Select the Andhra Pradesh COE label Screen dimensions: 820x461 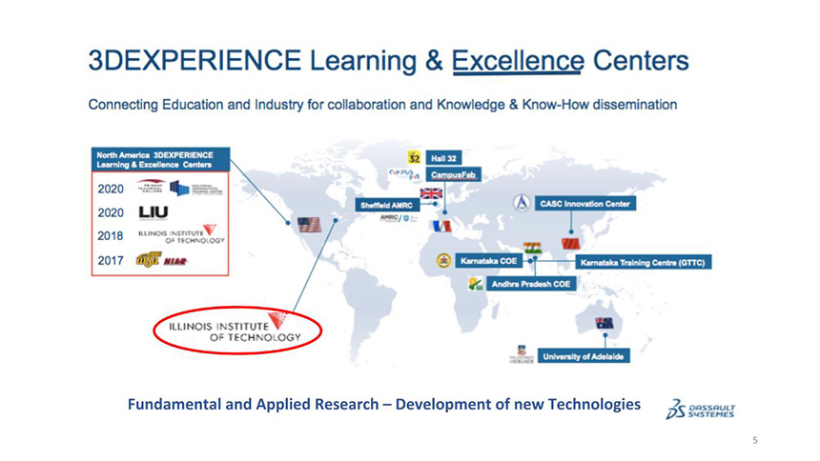coord(529,284)
